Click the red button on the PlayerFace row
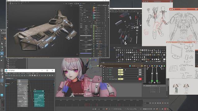This screenshot has height=111, width=198. coord(140,79)
